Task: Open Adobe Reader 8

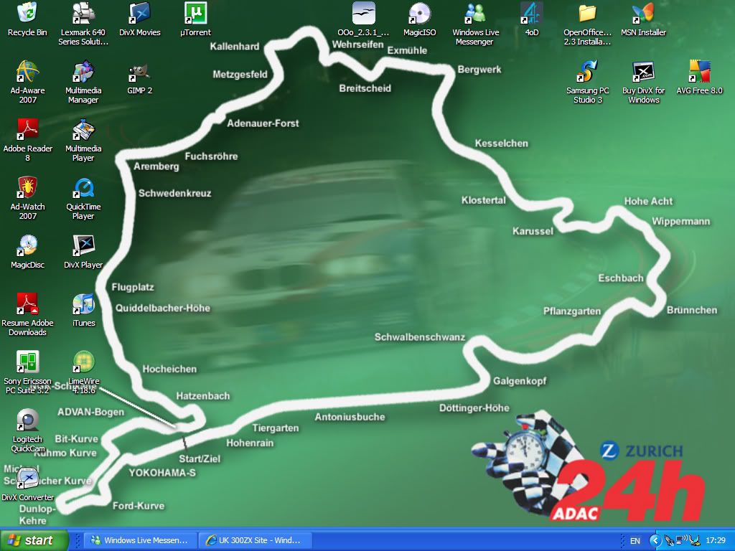Action: pyautogui.click(x=27, y=129)
